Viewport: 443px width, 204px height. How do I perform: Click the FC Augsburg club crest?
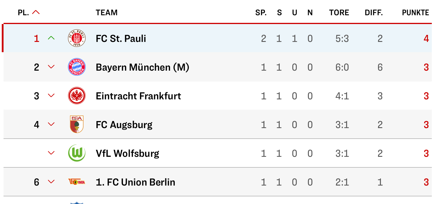pyautogui.click(x=76, y=125)
